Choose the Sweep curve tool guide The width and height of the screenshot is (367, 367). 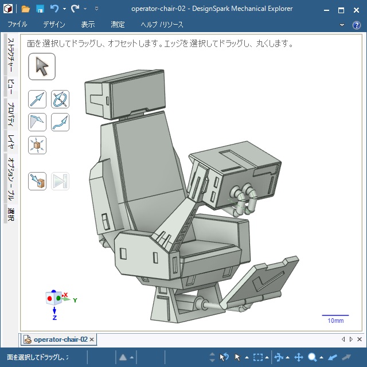(x=60, y=122)
